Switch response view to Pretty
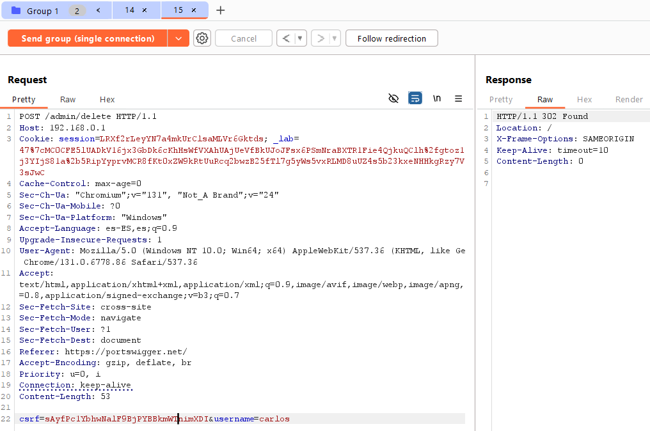 click(501, 100)
